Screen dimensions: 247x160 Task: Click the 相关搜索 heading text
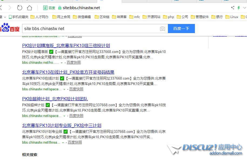coord(30,155)
